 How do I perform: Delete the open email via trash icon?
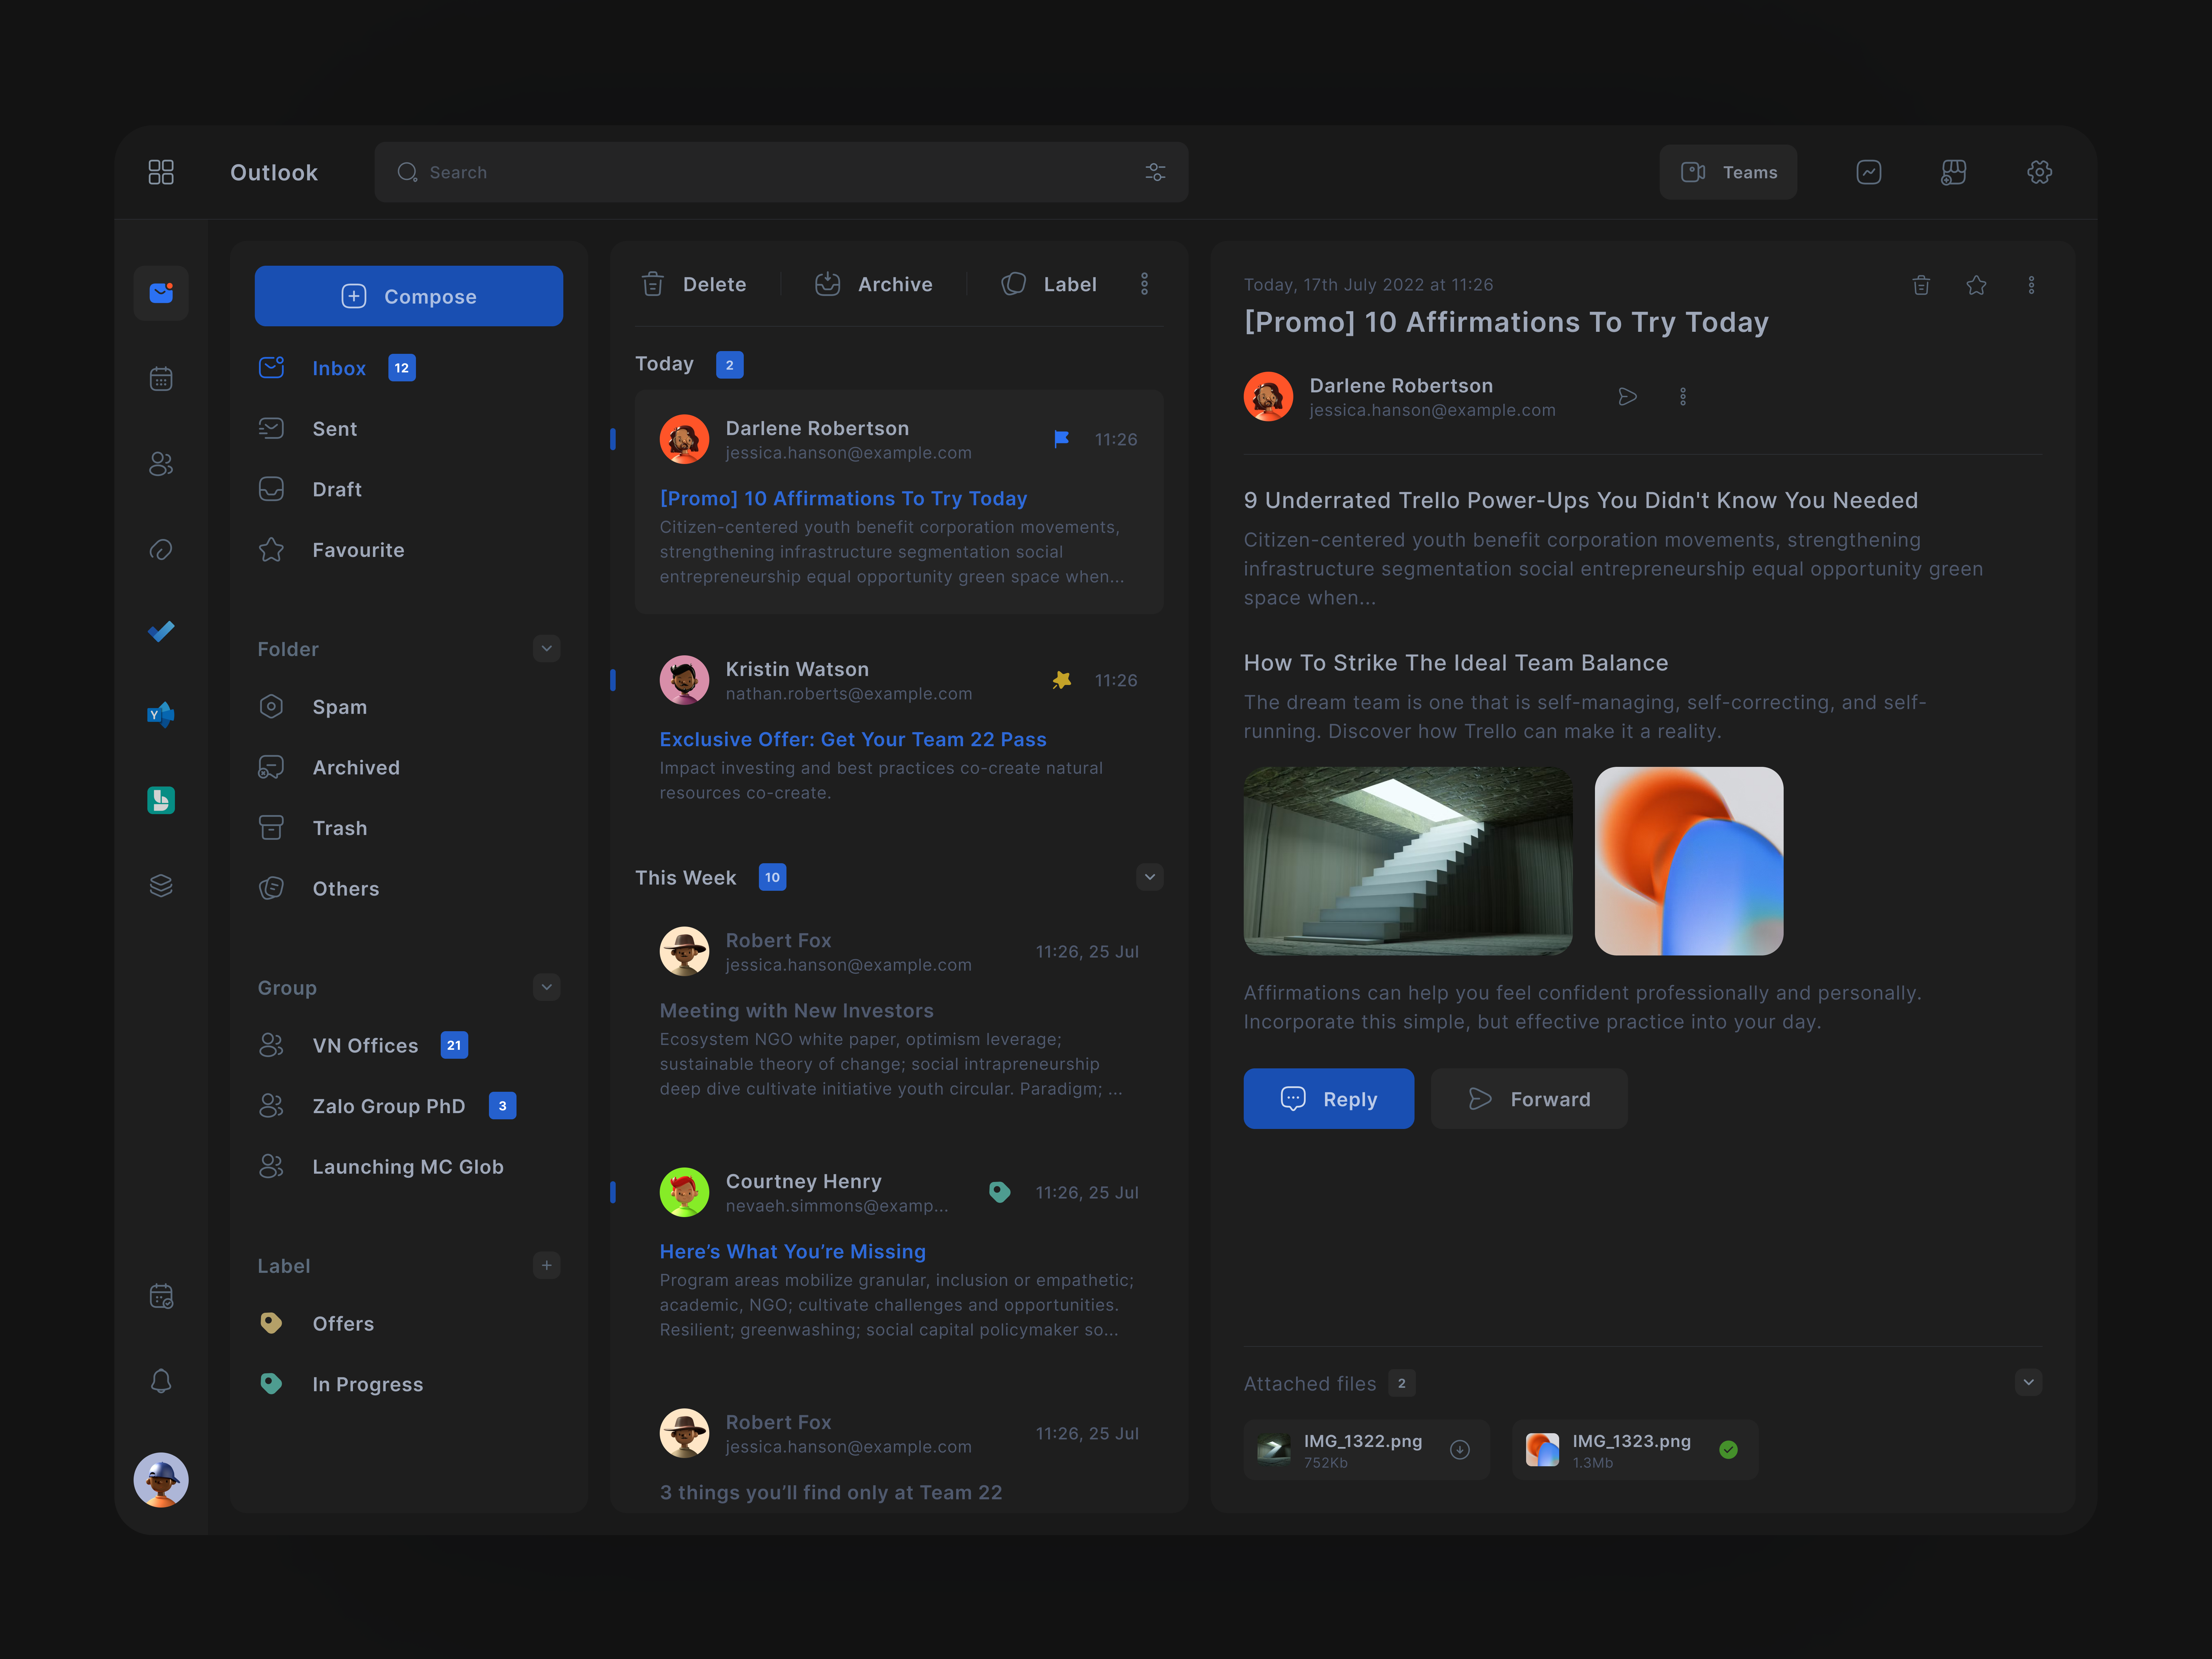[1921, 285]
